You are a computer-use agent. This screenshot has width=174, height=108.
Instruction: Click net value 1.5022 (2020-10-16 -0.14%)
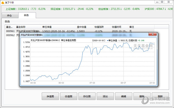pos(59,31)
